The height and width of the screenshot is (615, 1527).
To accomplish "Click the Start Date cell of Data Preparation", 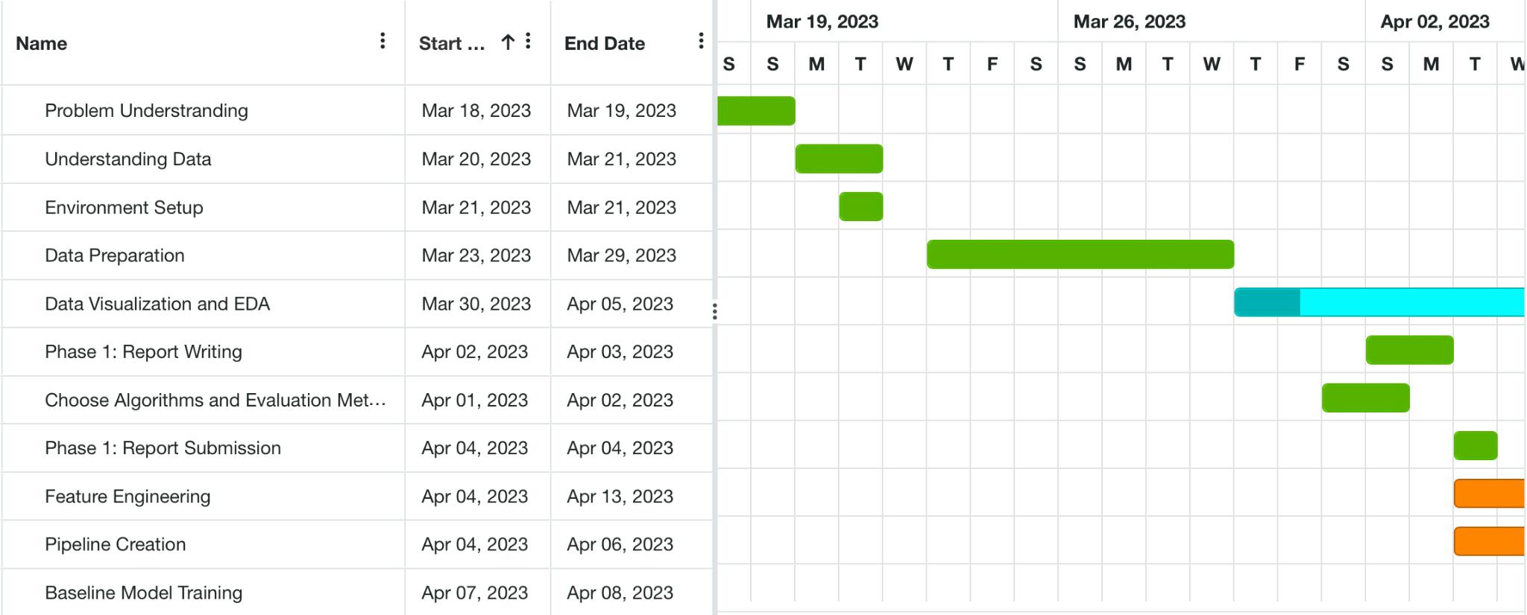I will click(476, 255).
